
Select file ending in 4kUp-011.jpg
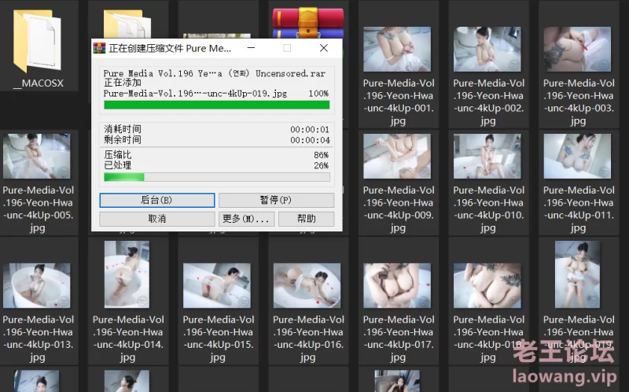(577, 157)
